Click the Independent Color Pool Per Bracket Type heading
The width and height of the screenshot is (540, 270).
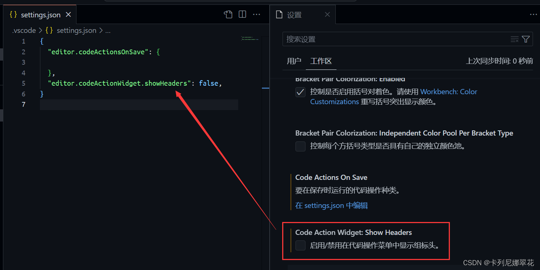click(x=404, y=133)
